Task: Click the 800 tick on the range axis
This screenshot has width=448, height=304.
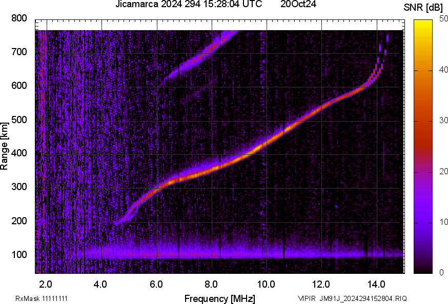Action: [x=19, y=18]
